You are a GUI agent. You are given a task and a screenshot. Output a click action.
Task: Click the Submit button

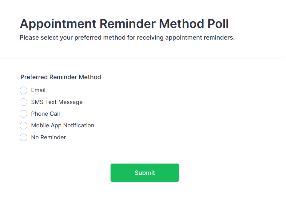tap(145, 172)
